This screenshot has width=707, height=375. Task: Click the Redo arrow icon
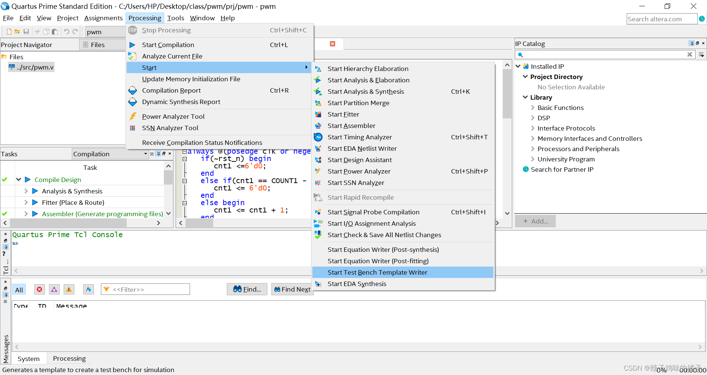point(75,32)
